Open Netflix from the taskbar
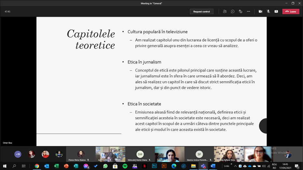 pyautogui.click(x=145, y=166)
